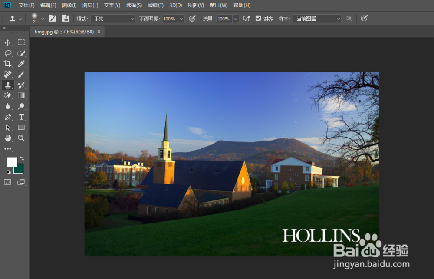Toggle pressure for opacity
The image size is (434, 279).
coord(192,19)
